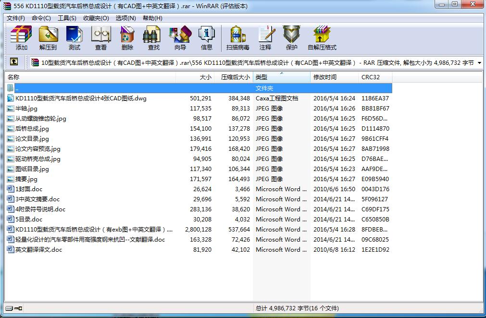The image size is (486, 318).
Task: Open the 文件(F) menu
Action: click(x=16, y=18)
